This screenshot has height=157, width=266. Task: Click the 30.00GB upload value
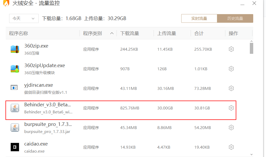[165, 108]
